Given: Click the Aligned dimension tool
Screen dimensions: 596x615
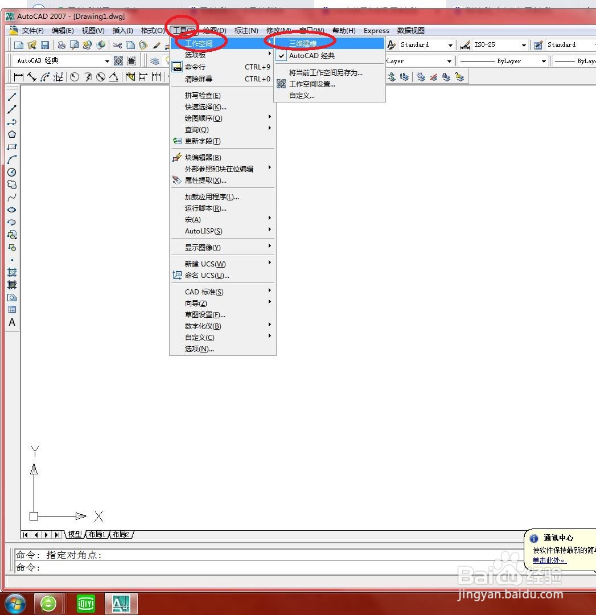Looking at the screenshot, I should click(x=32, y=76).
